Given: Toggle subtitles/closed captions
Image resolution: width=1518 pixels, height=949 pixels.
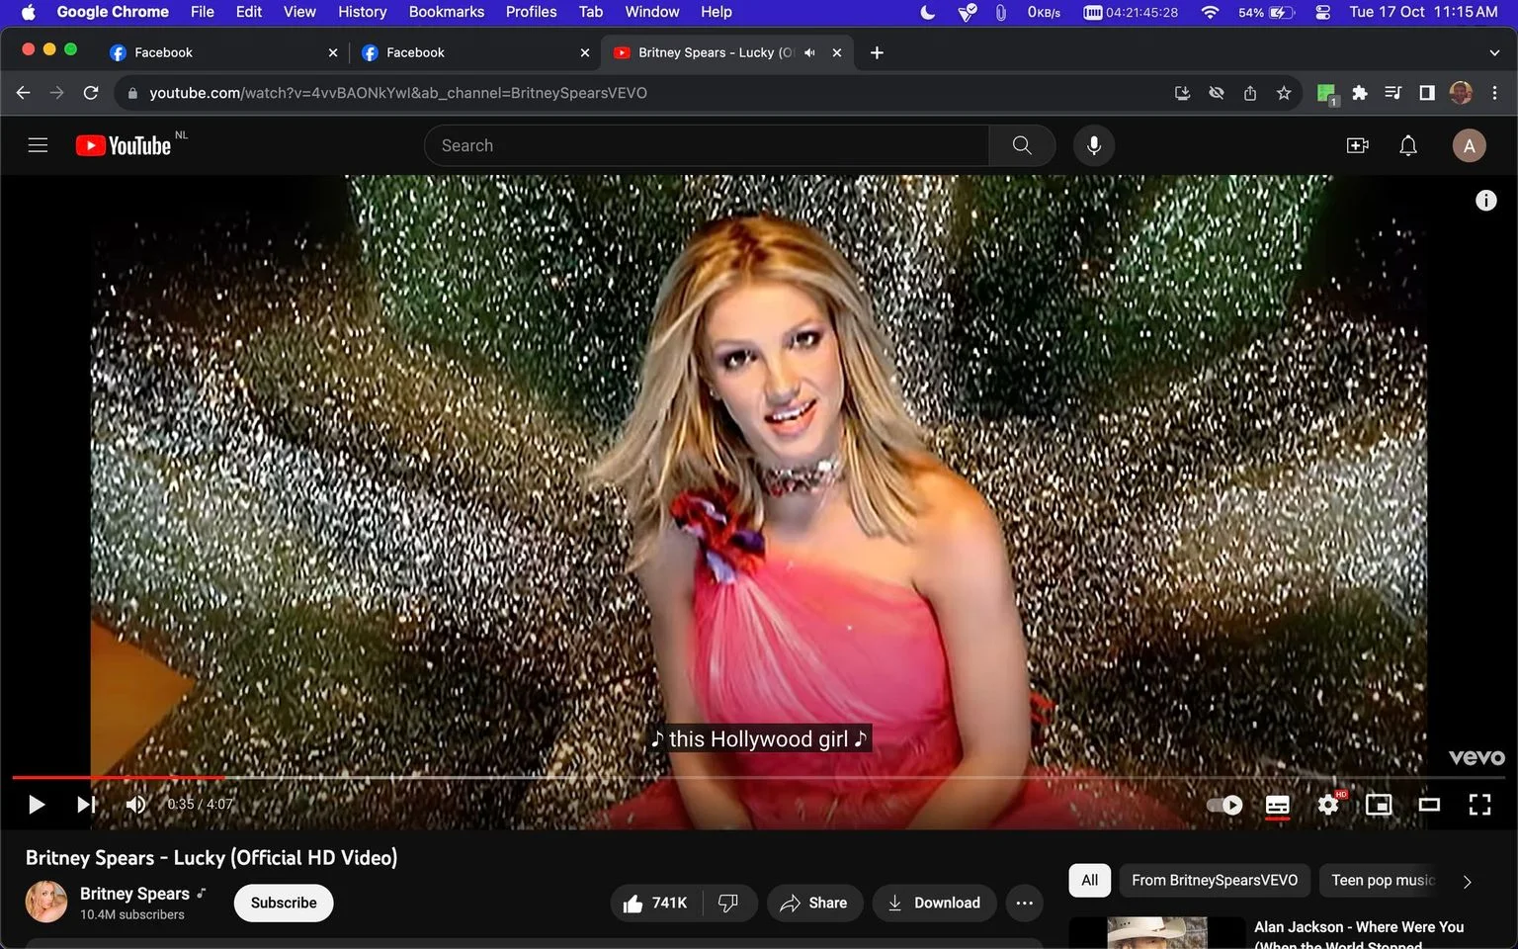Looking at the screenshot, I should (x=1278, y=805).
